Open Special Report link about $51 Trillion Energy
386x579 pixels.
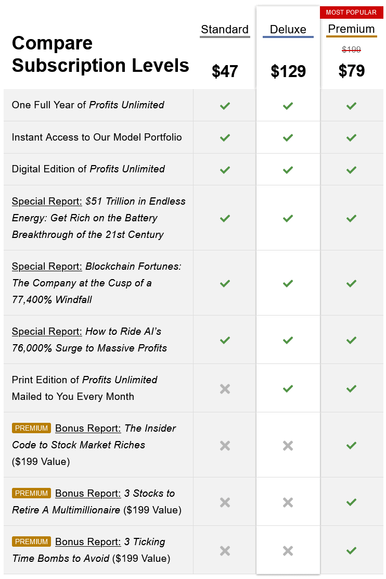click(47, 202)
